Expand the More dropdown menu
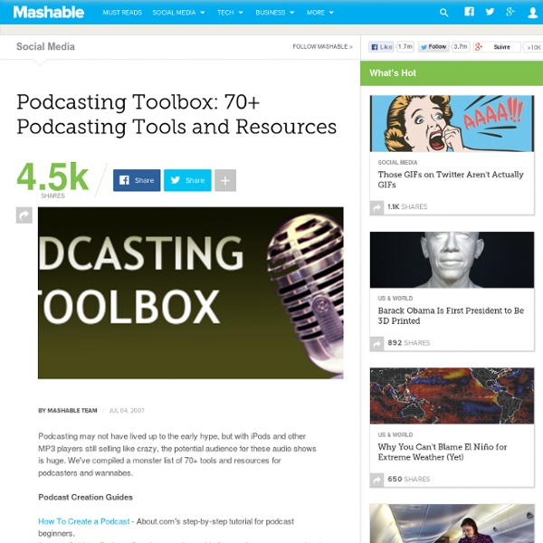The image size is (543, 543). 320,13
